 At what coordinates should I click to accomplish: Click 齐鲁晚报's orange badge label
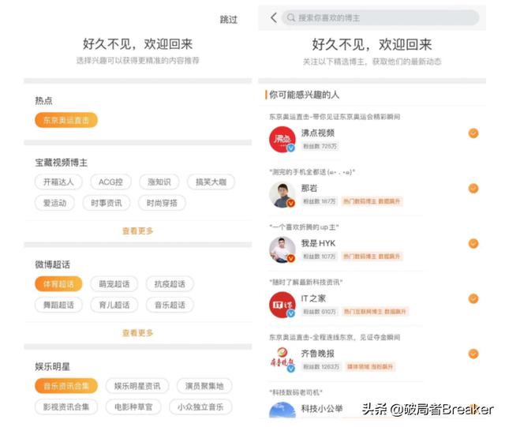[x=370, y=367]
